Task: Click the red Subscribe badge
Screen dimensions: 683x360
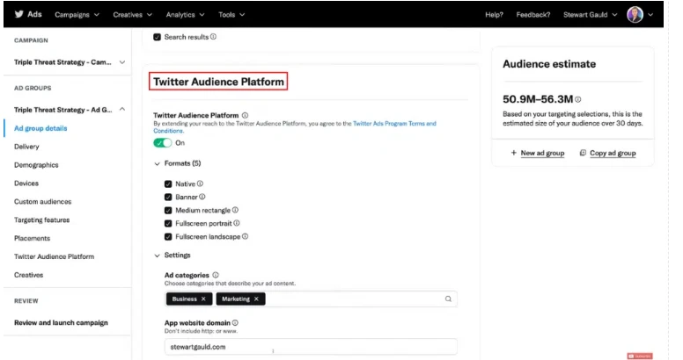Action: 640,356
